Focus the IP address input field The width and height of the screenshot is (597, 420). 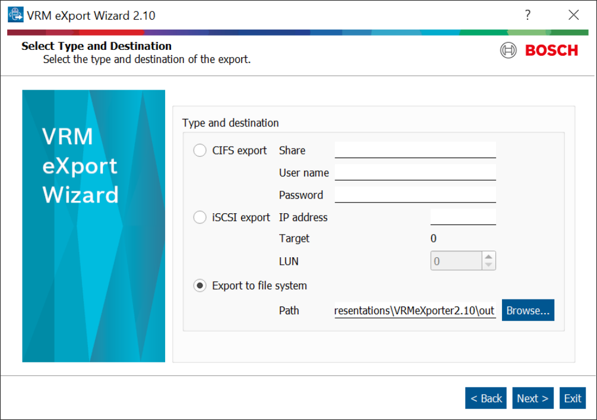[463, 217]
